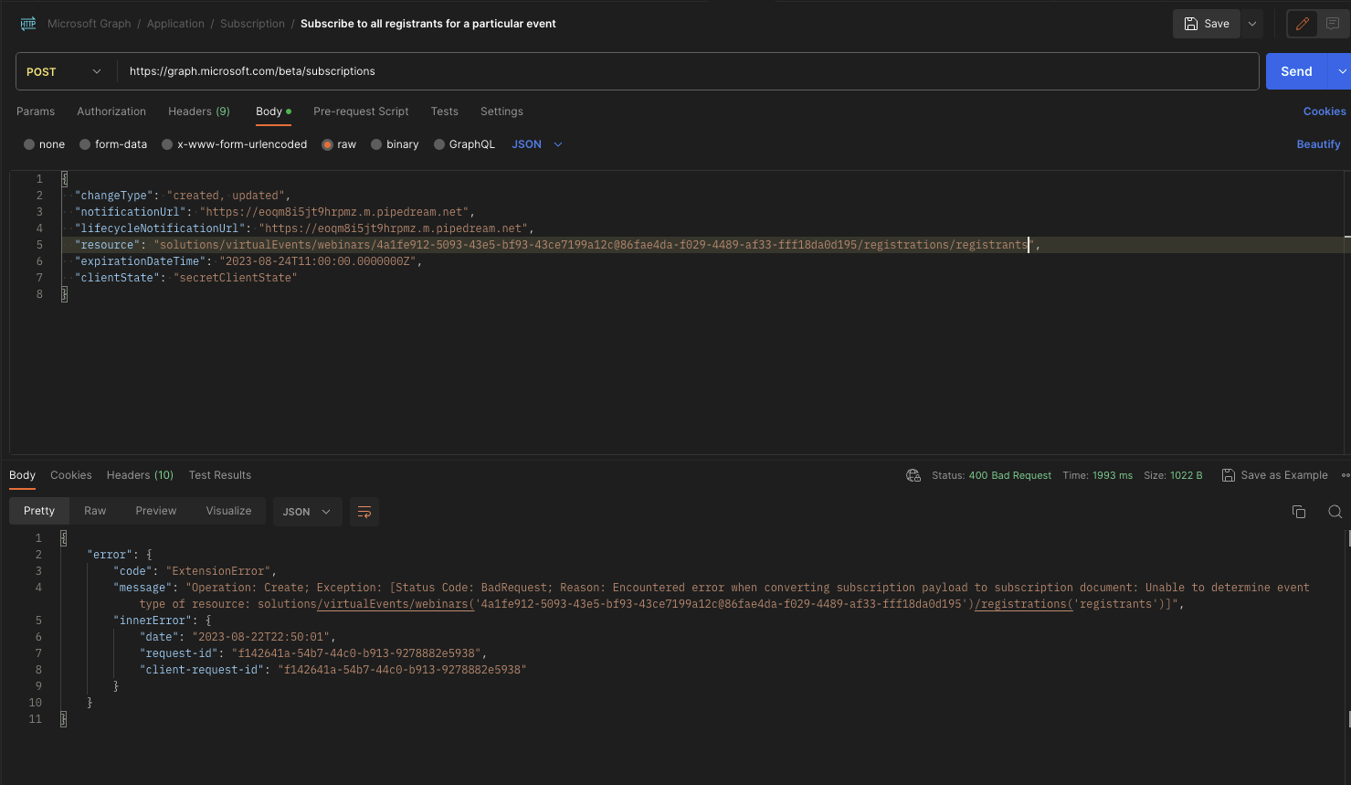Open the comments icon in top bar
The height and width of the screenshot is (785, 1351).
(x=1333, y=24)
